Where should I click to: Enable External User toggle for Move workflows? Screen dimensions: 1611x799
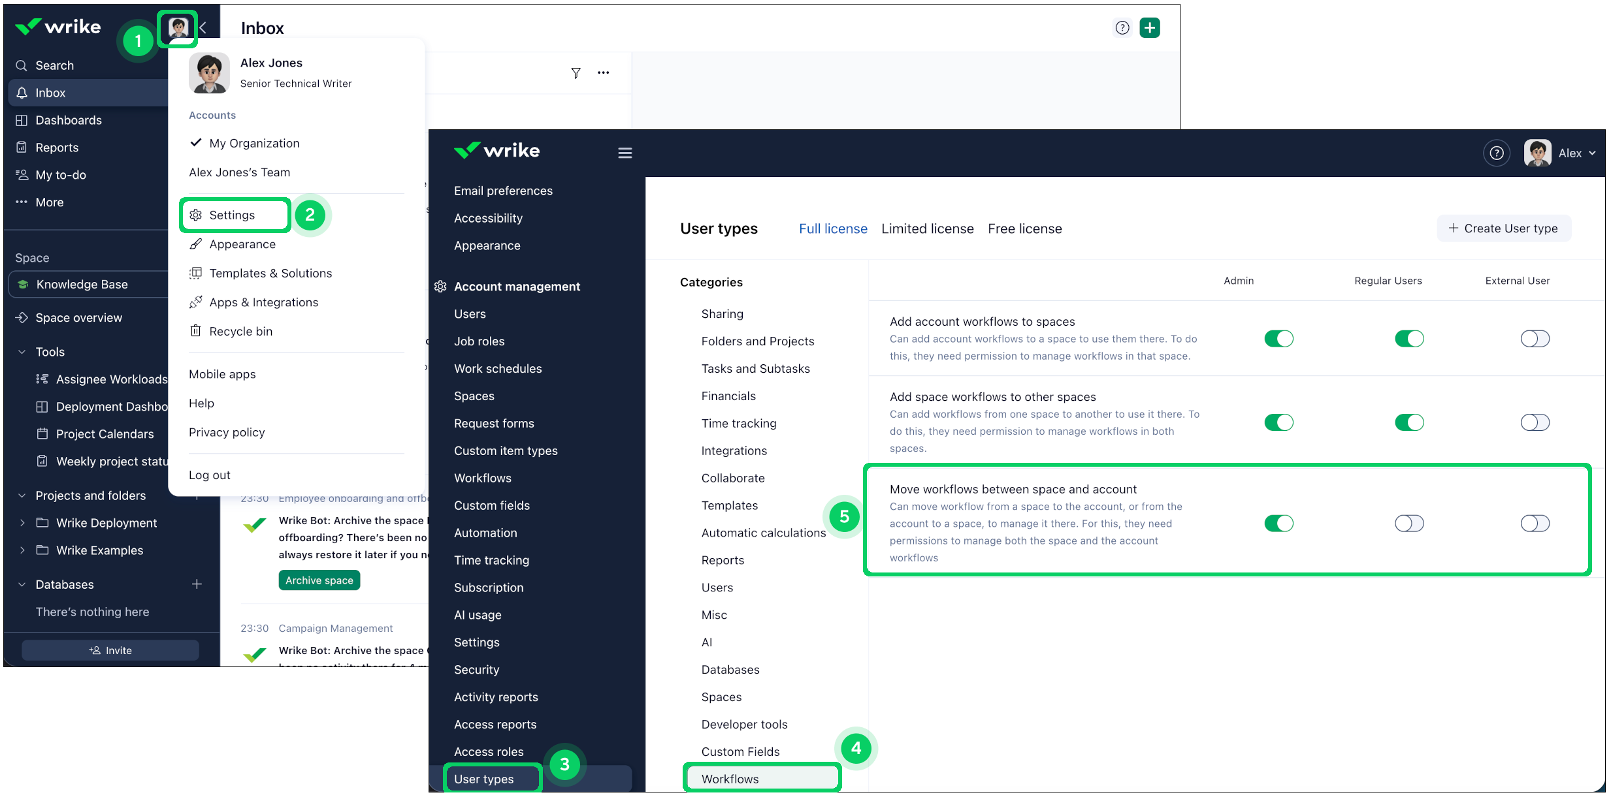coord(1535,523)
